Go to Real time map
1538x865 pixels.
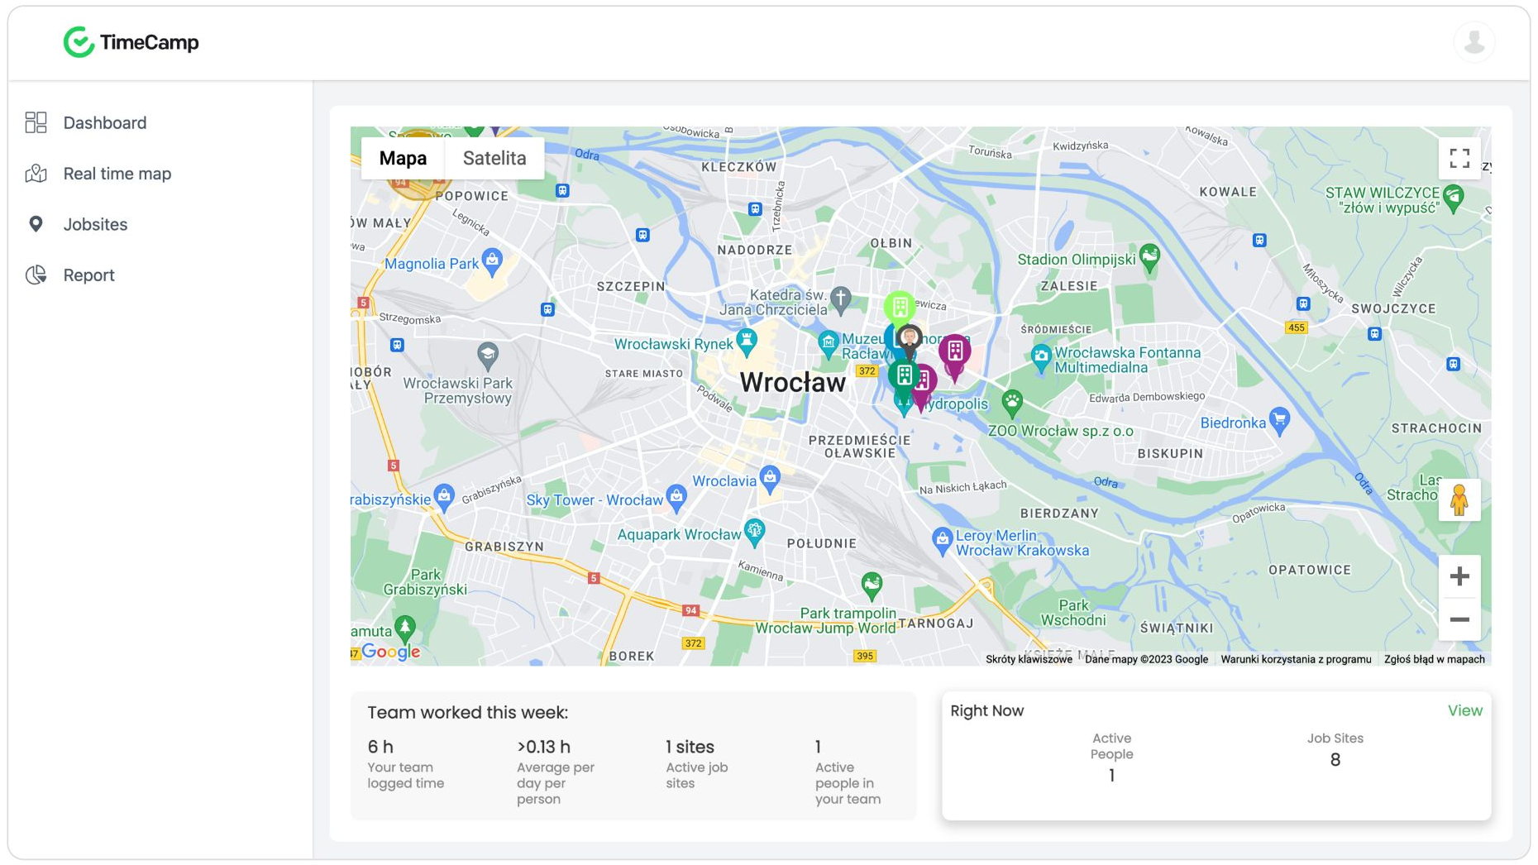click(x=117, y=174)
